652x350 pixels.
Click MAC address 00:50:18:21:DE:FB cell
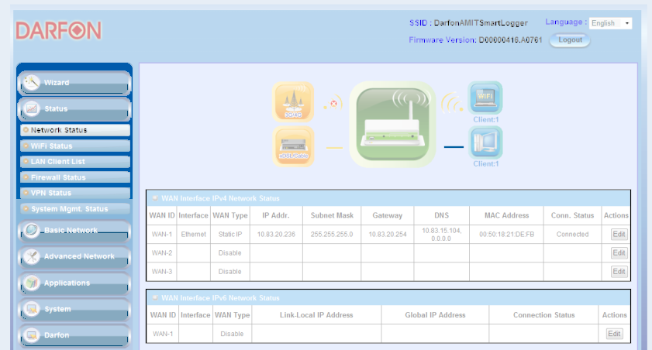506,234
